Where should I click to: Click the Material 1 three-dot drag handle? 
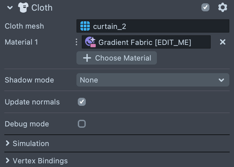coord(76,42)
